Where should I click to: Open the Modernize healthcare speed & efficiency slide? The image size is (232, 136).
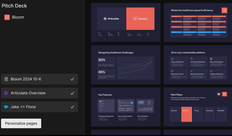tap(198, 22)
